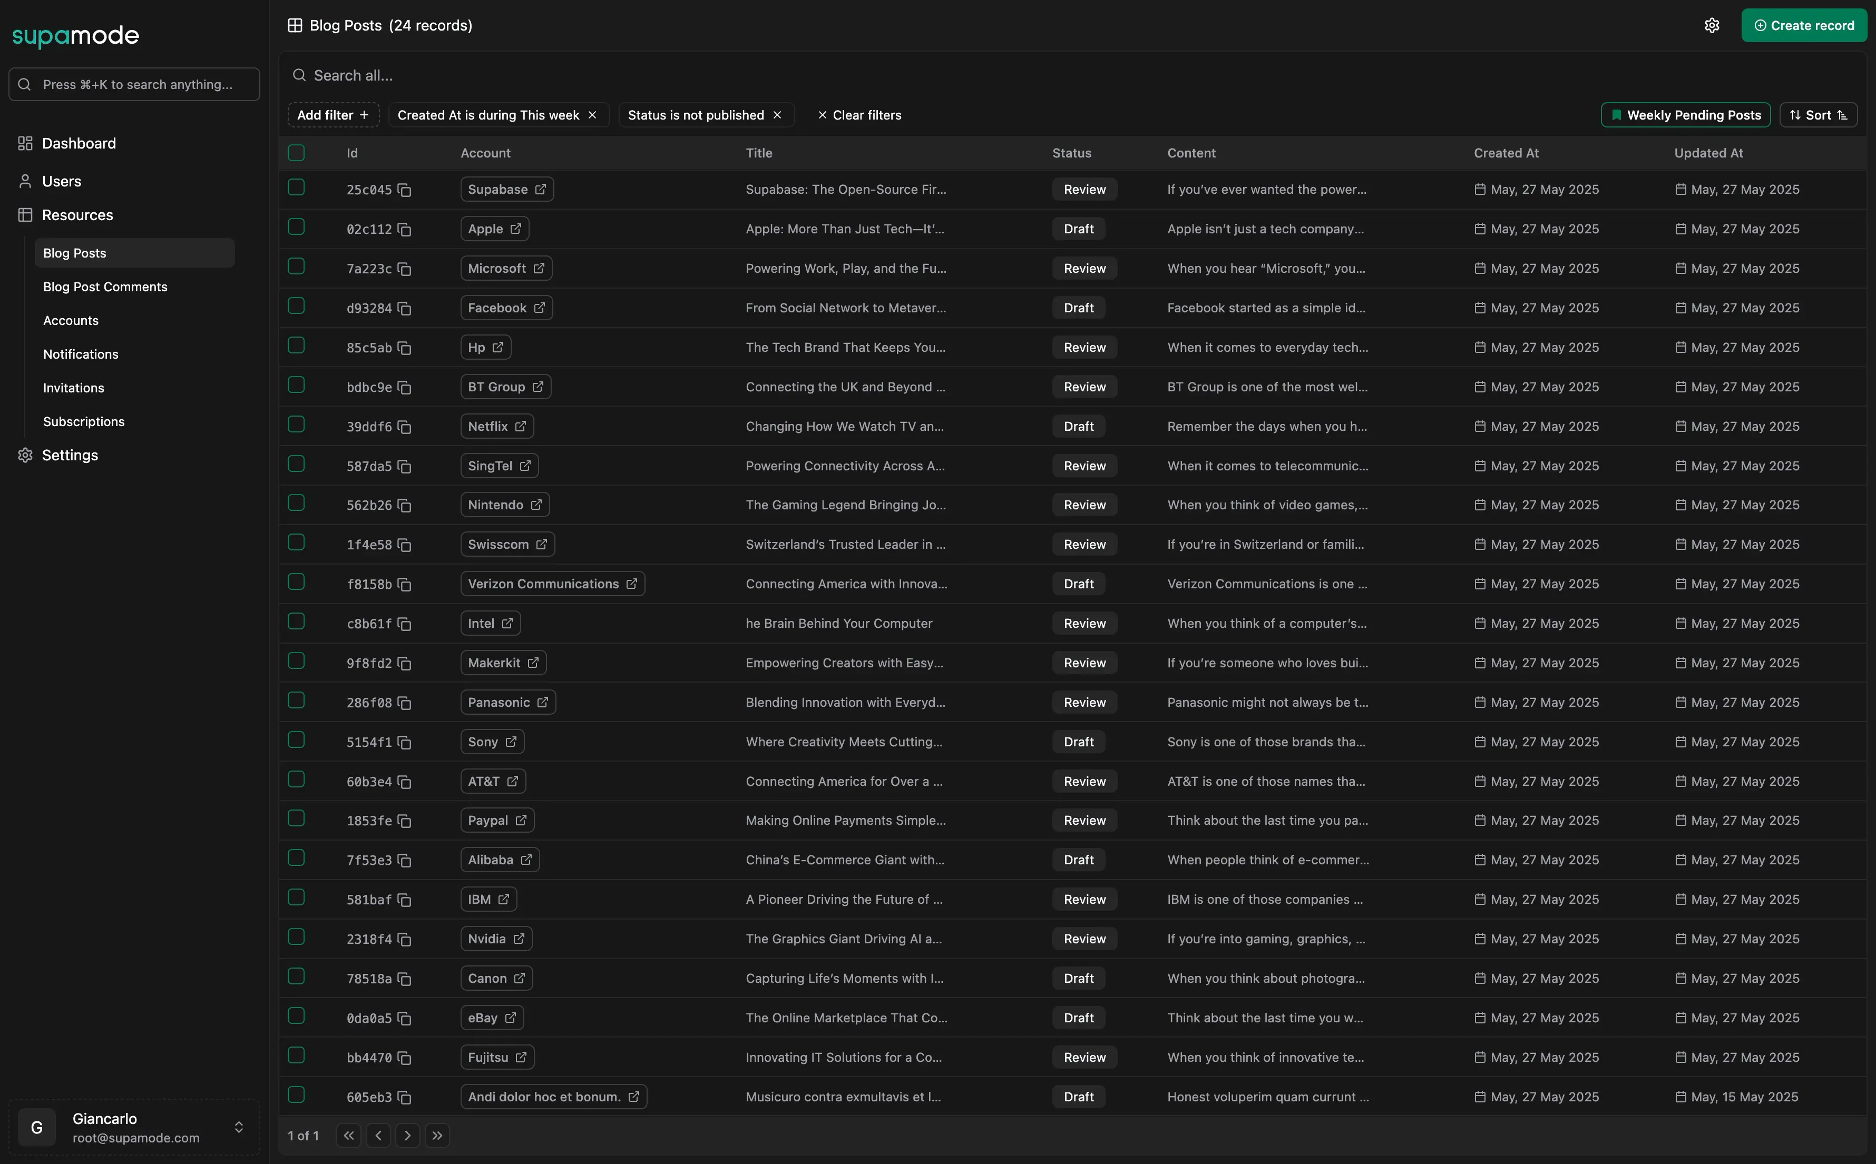Click title "he Brain Behind Your Computer"
1876x1164 pixels.
838,624
